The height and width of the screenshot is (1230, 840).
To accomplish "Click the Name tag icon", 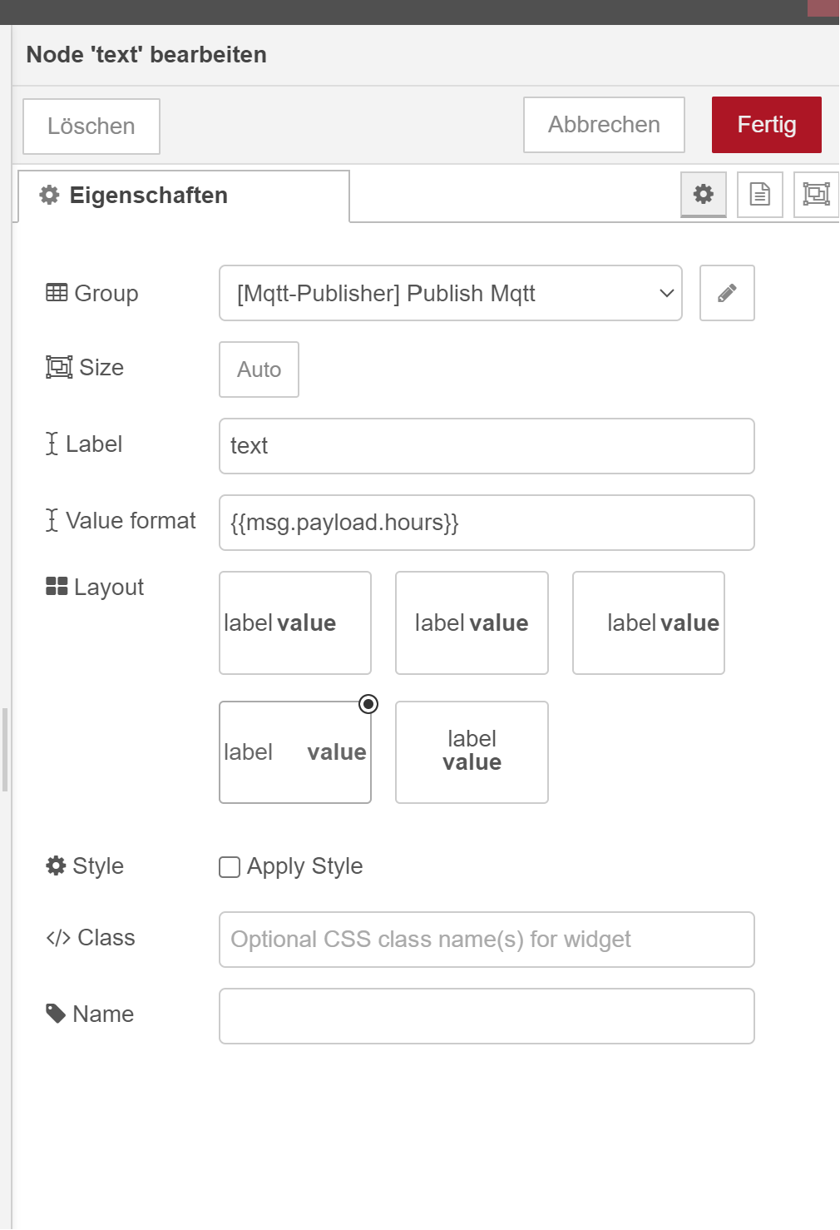I will coord(56,1014).
